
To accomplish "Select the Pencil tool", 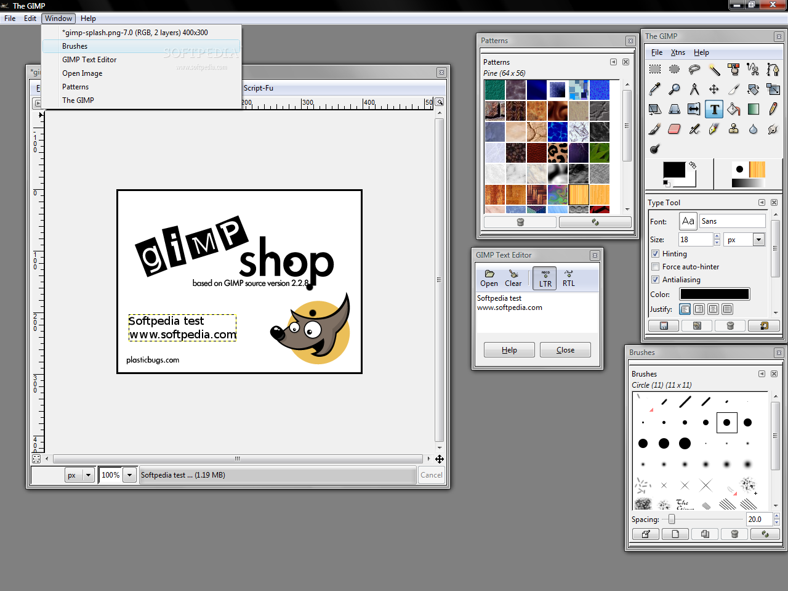I will coord(773,109).
